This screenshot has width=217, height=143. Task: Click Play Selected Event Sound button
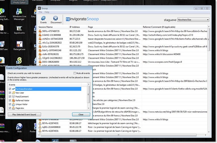pyautogui.click(x=24, y=114)
